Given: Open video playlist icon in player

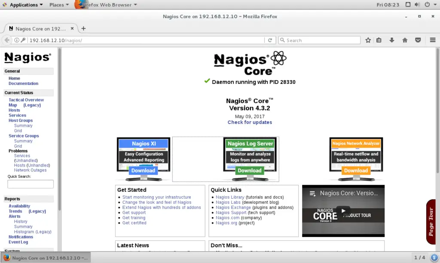Looking at the screenshot, I should click(x=312, y=193).
